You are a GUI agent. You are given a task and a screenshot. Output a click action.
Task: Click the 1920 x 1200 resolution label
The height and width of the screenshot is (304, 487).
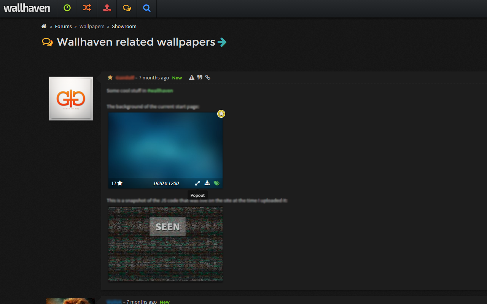pos(166,183)
